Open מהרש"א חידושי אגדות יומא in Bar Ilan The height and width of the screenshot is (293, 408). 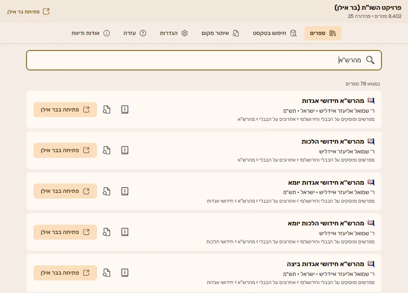[65, 191]
